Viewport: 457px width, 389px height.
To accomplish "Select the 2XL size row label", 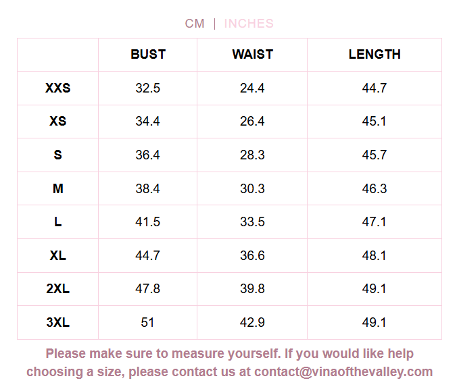I will pyautogui.click(x=58, y=288).
